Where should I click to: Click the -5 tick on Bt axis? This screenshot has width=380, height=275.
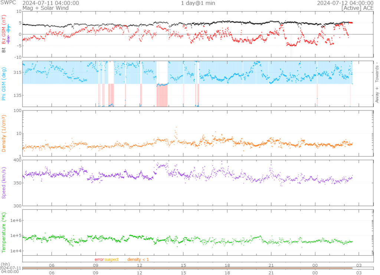19,46
